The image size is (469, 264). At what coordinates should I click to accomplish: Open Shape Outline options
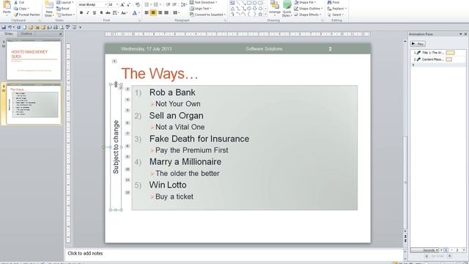[x=308, y=8]
